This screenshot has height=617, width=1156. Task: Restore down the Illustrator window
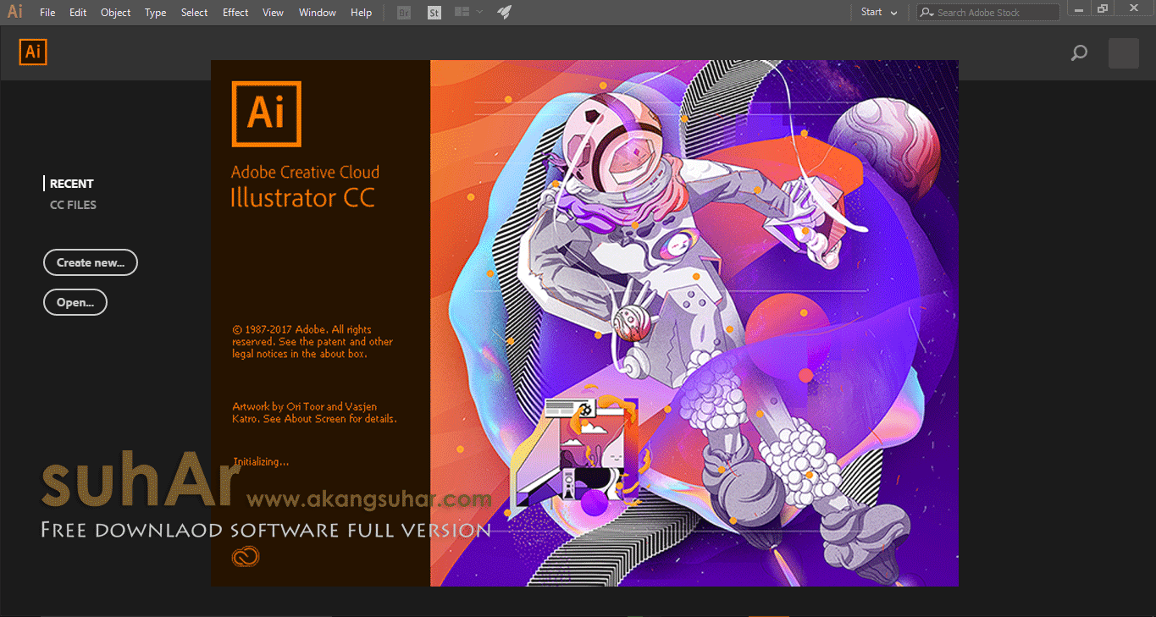(1103, 9)
